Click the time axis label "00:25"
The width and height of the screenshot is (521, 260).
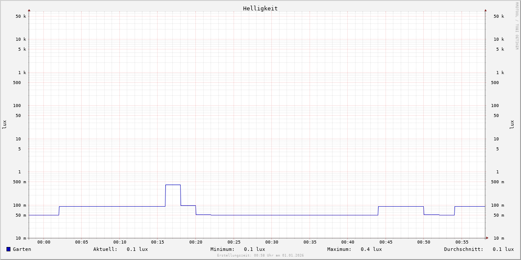234,242
